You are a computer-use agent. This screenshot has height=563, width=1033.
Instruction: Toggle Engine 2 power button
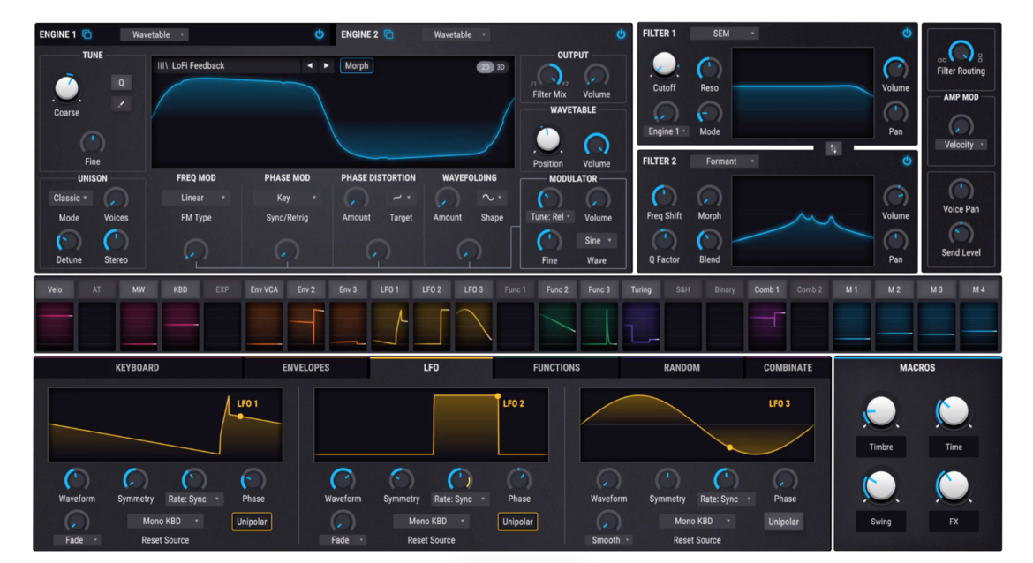[x=621, y=34]
